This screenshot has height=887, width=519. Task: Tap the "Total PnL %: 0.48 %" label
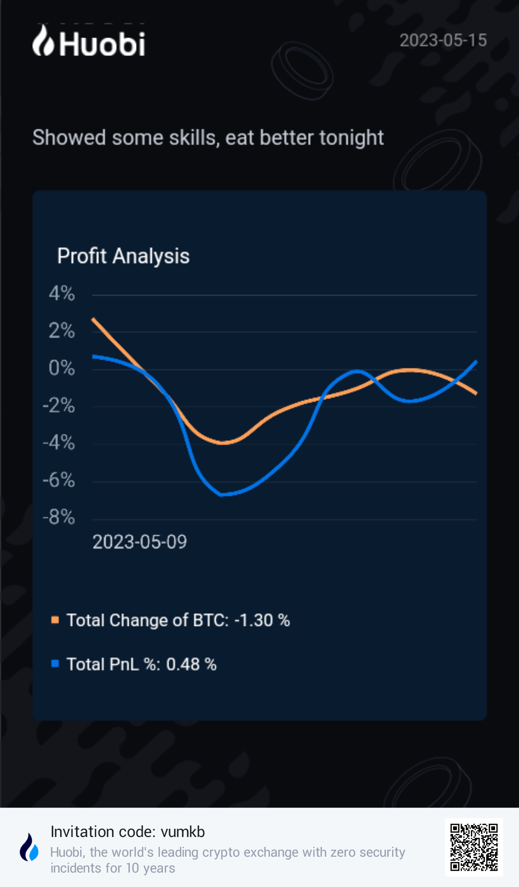pos(141,664)
